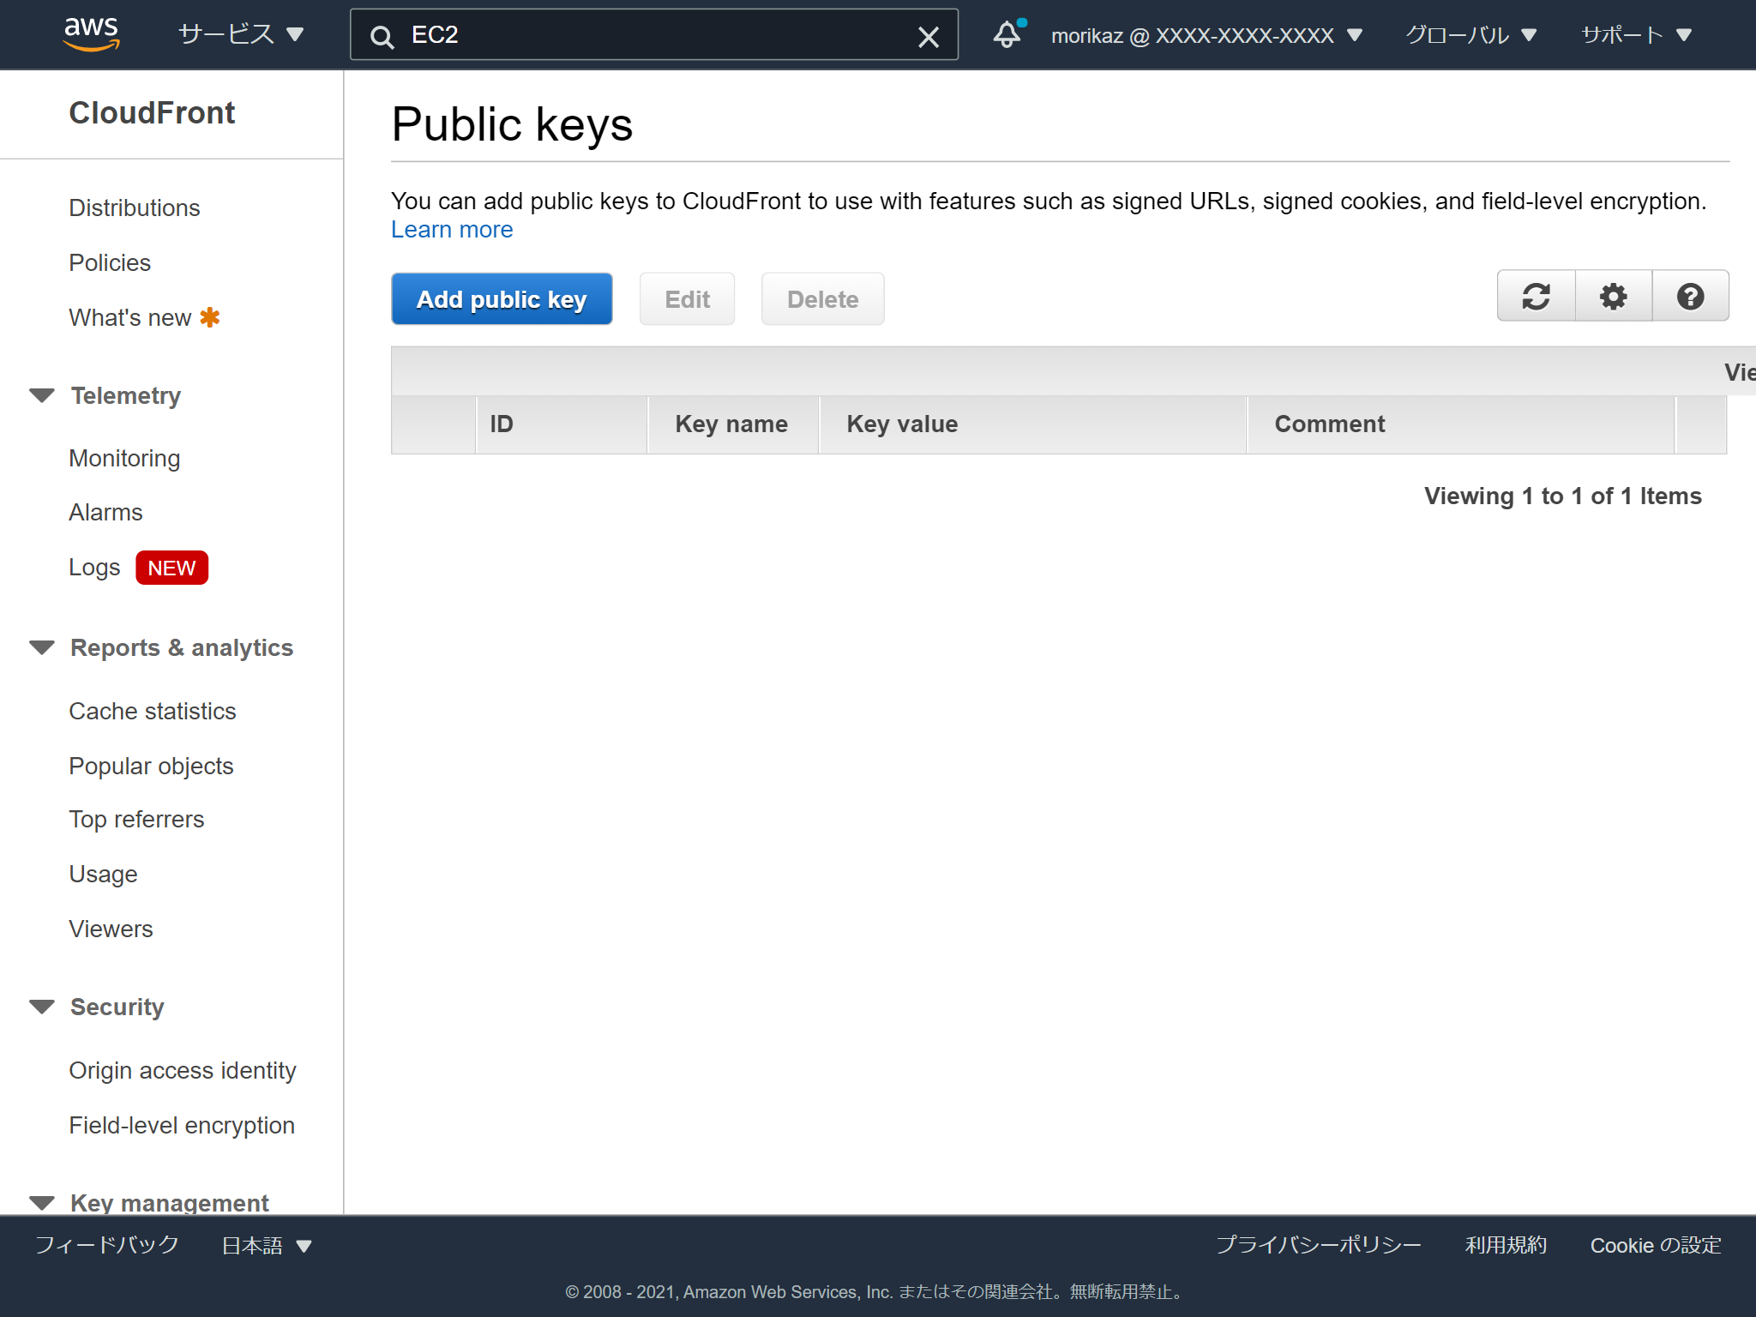This screenshot has height=1317, width=1756.
Task: Open the グローバル region dropdown
Action: [1470, 34]
